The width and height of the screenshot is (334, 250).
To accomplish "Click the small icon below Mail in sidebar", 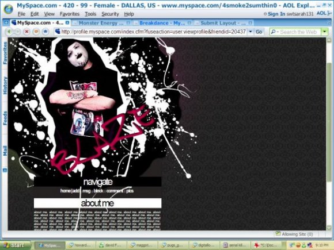I will [x=5, y=170].
